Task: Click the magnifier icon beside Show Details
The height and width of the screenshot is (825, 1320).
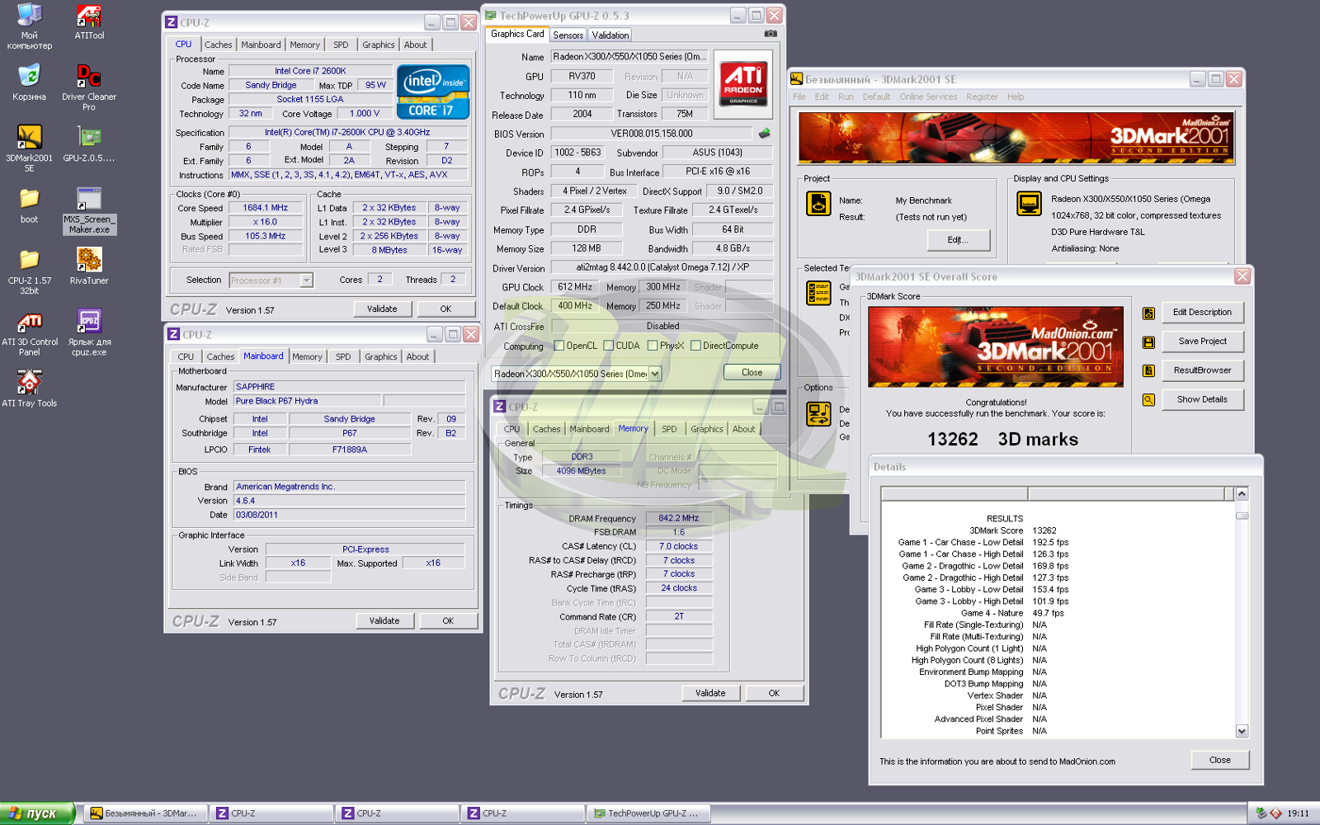Action: tap(1148, 400)
